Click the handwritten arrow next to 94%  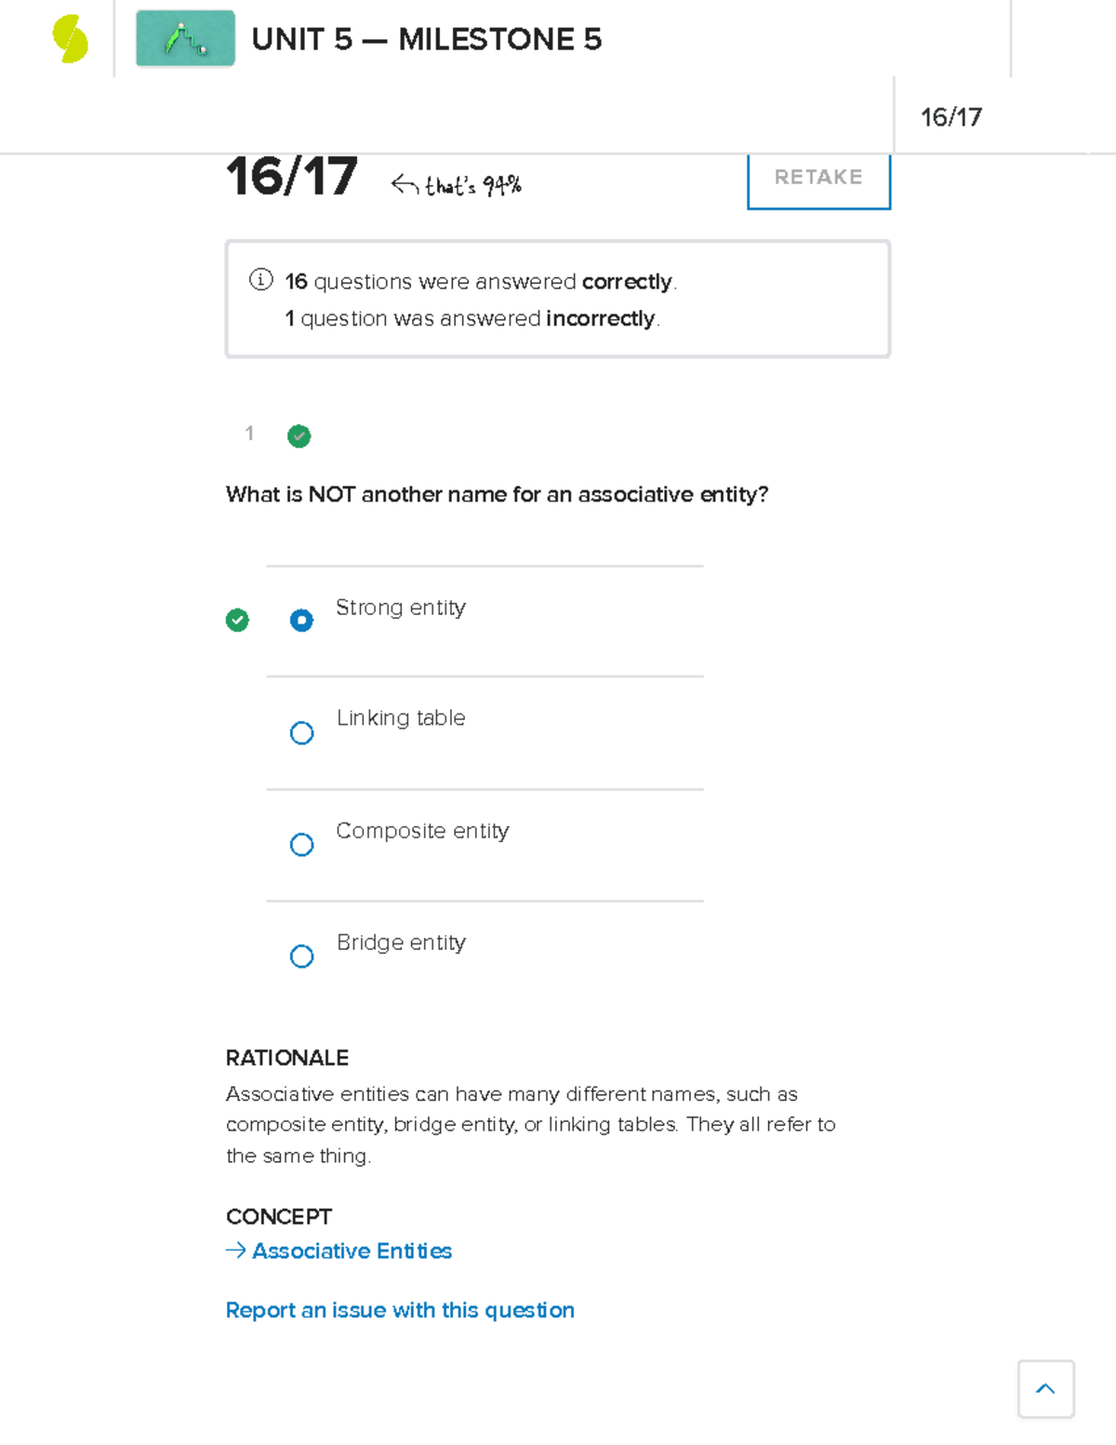pos(405,184)
